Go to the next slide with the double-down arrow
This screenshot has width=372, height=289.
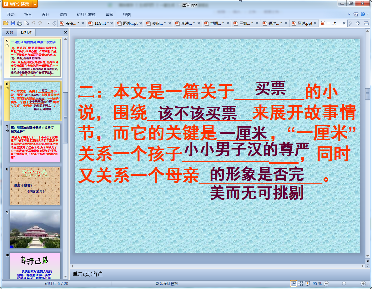click(x=368, y=266)
